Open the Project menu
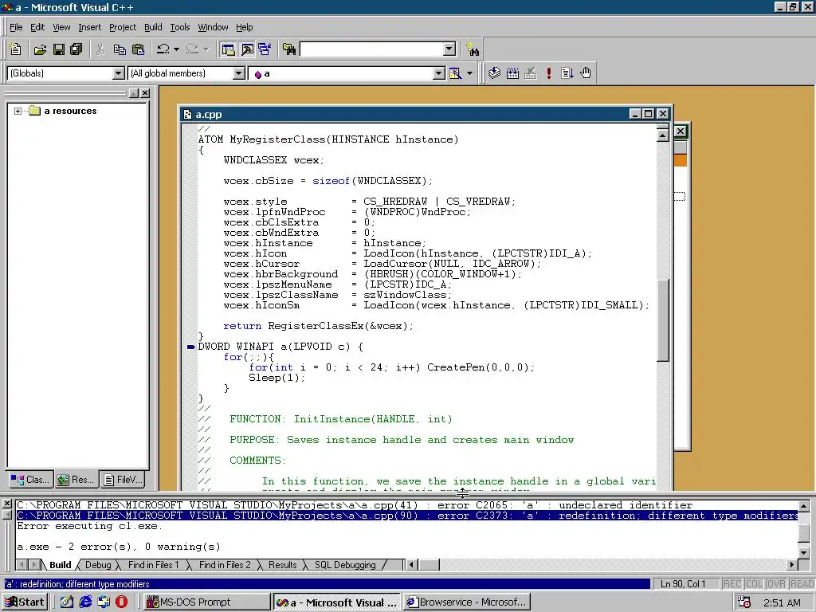 [123, 27]
